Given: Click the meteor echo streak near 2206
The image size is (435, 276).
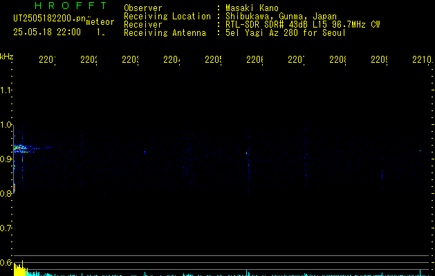Looking at the screenshot, I should [247, 154].
